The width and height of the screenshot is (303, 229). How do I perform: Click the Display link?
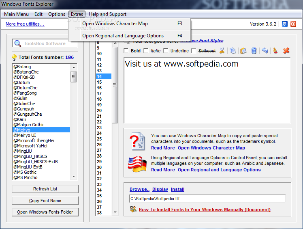[x=160, y=189]
